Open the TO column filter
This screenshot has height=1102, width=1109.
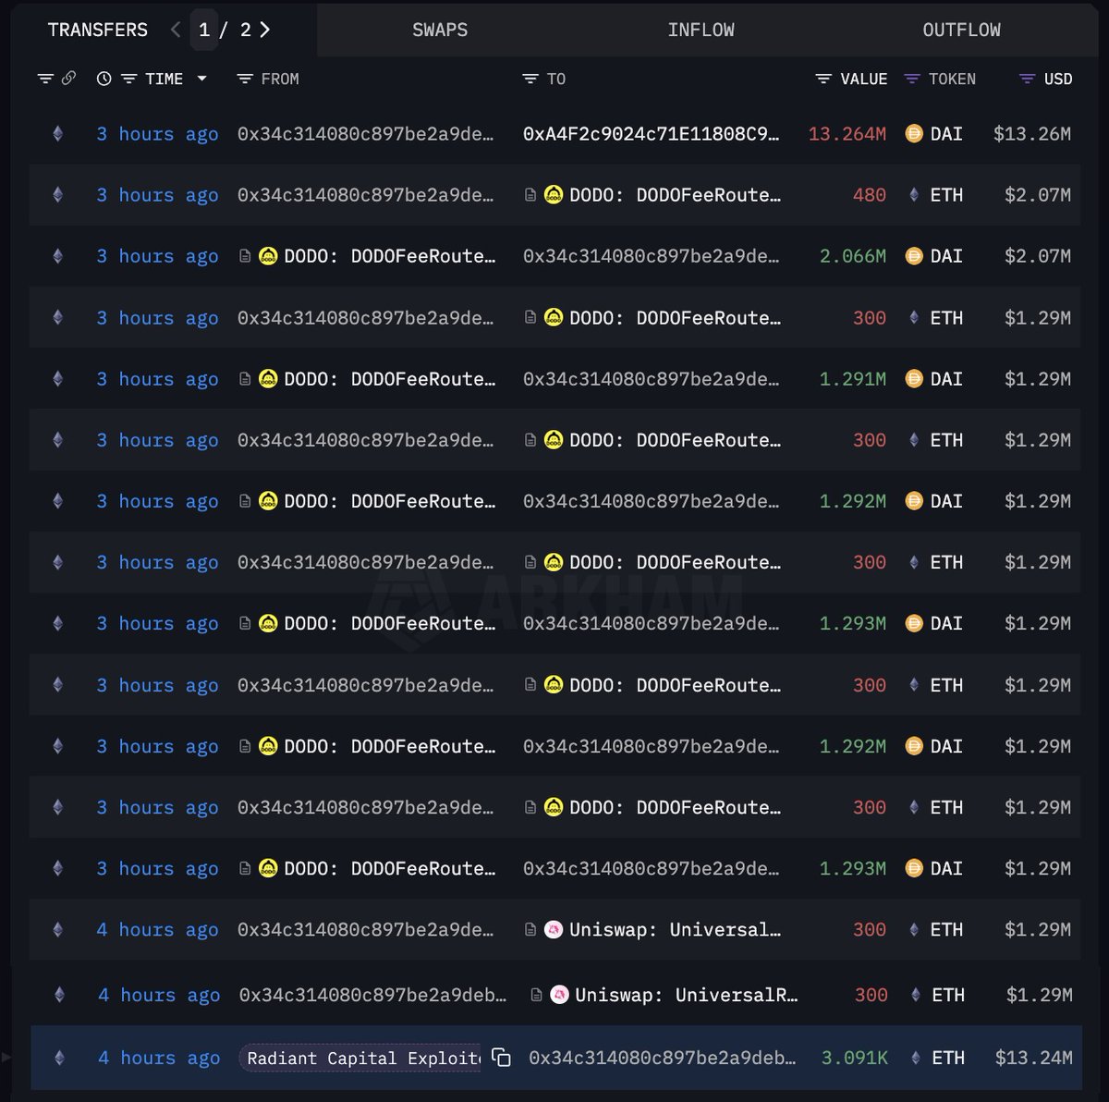[x=530, y=80]
